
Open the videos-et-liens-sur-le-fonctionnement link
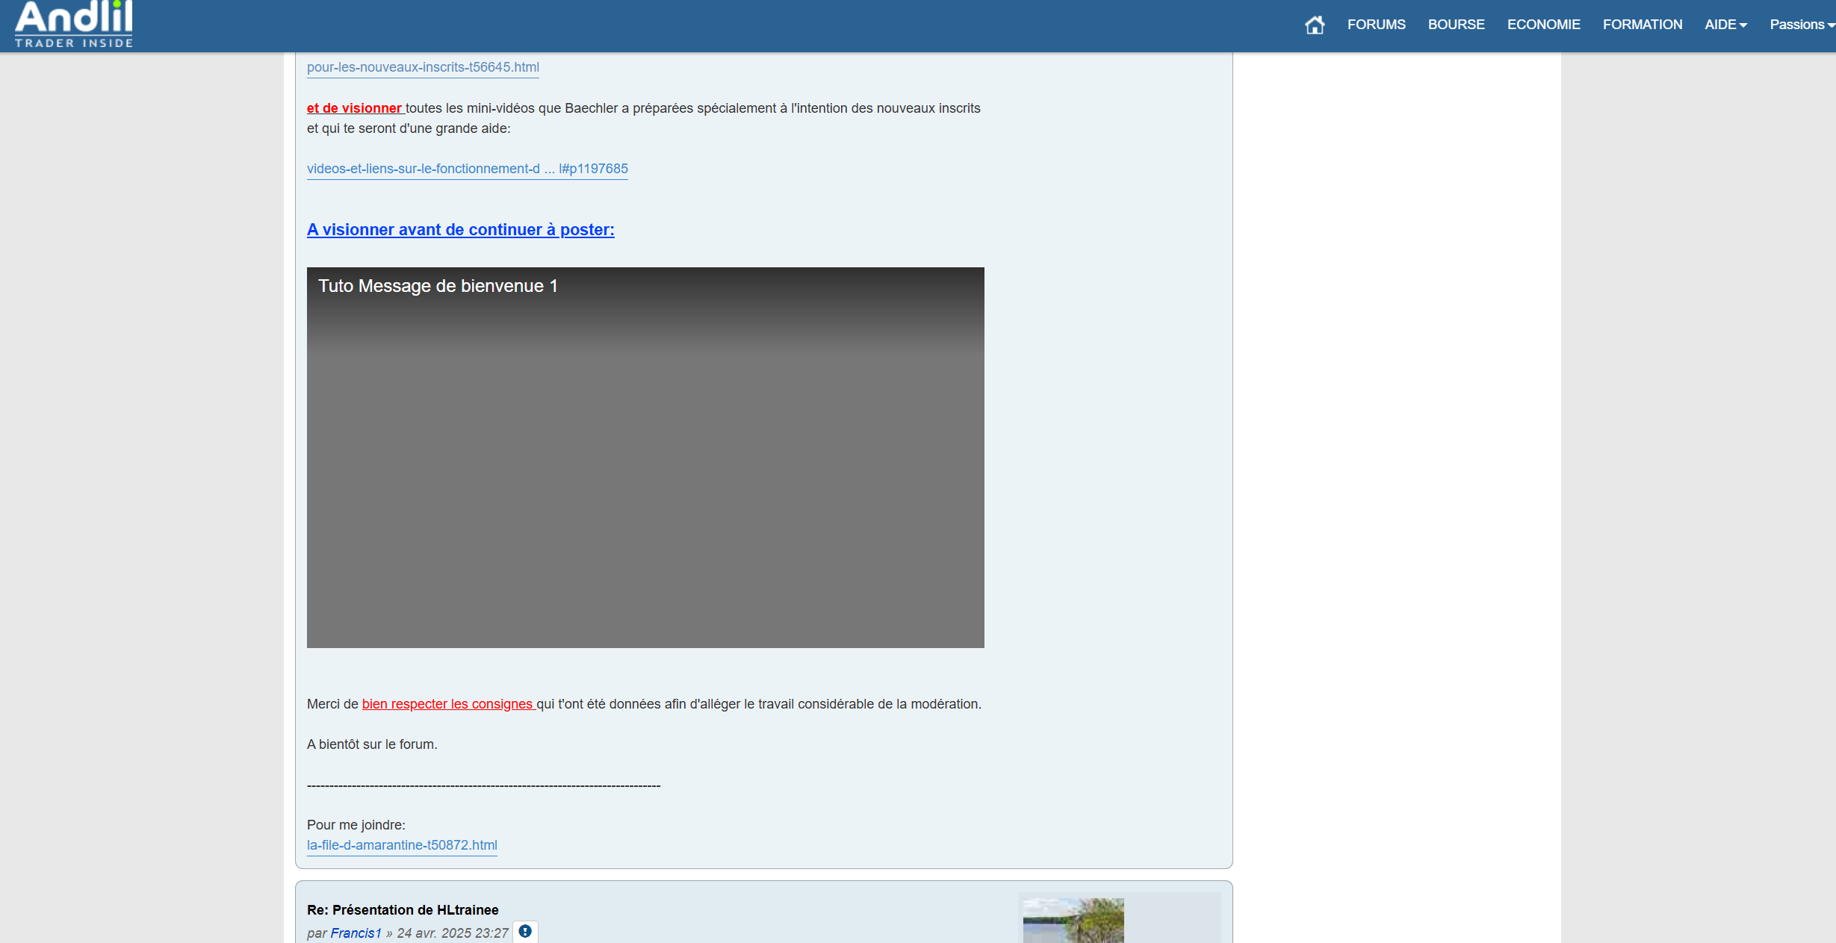[467, 169]
